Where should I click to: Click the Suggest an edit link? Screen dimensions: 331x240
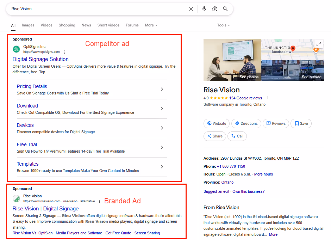[x=216, y=191]
